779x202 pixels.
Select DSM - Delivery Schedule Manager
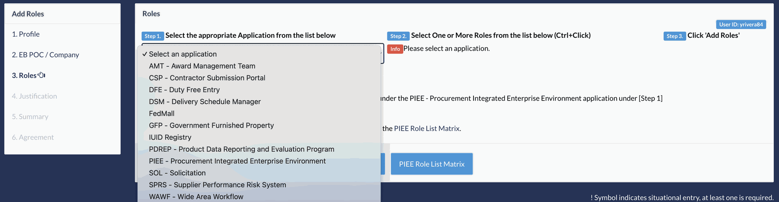(x=204, y=102)
